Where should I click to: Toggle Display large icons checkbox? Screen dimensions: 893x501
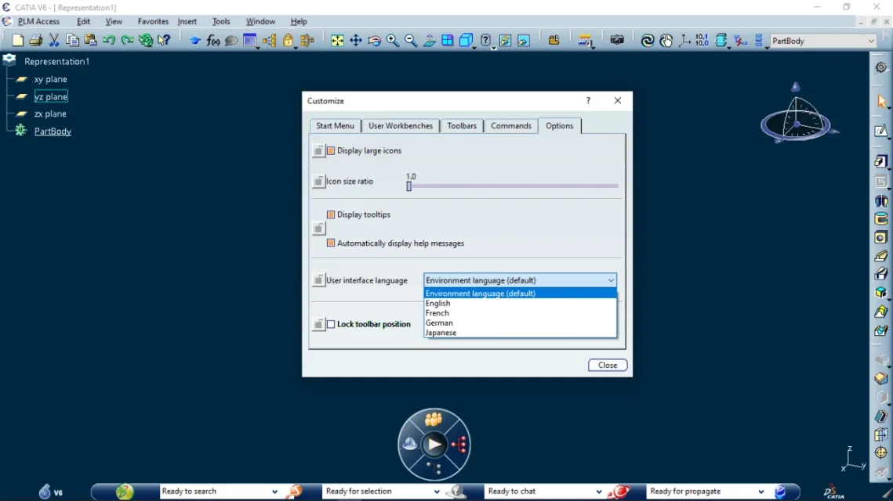[x=331, y=151]
